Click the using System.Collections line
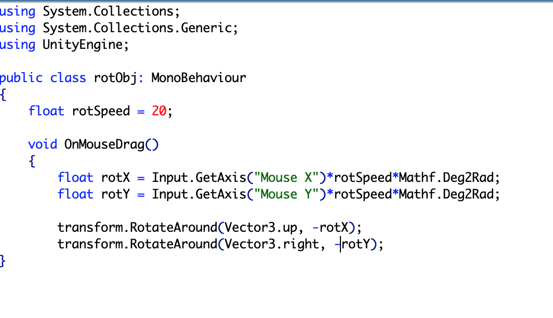Viewport: 553px width, 318px height. [88, 11]
